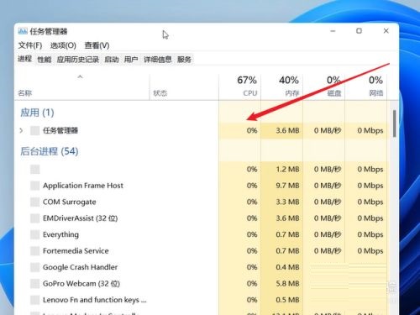The image size is (420, 315).
Task: Click the COM Surrogate process icon
Action: 35,202
